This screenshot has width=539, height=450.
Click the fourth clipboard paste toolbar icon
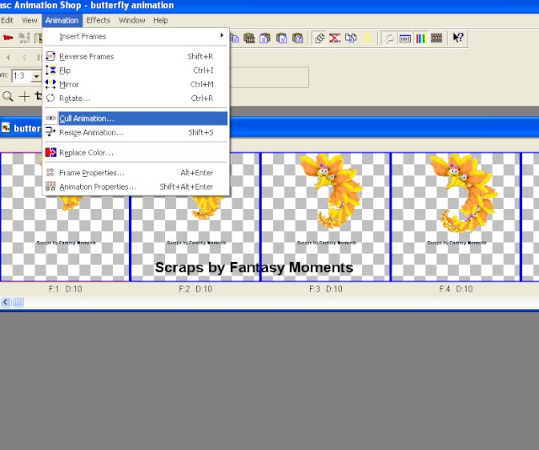[281, 38]
